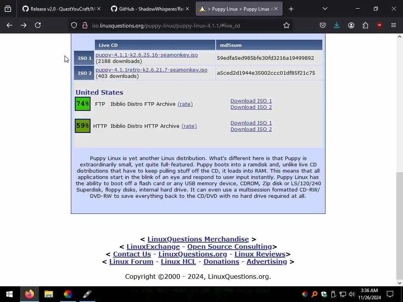
Task: Open Donations link
Action: [x=221, y=261]
